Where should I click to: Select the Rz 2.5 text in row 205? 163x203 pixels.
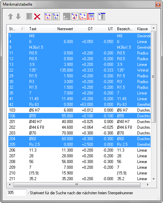[x=35, y=145]
